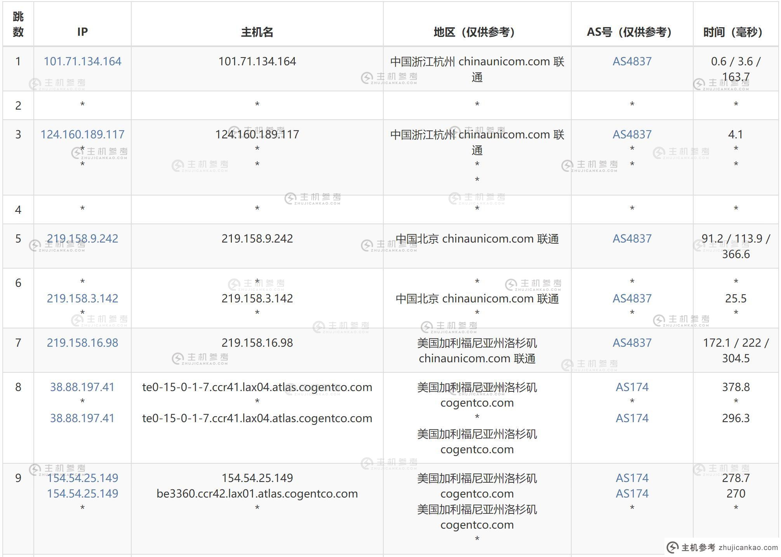This screenshot has width=781, height=557.
Task: Open the 219.158.3.142 link in the IP column
Action: (82, 299)
